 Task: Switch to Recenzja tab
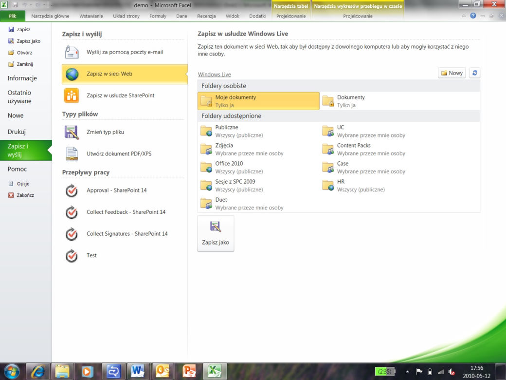206,16
